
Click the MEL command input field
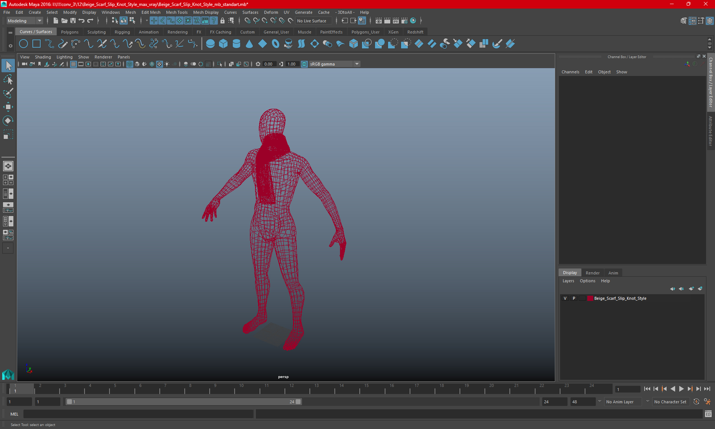138,414
